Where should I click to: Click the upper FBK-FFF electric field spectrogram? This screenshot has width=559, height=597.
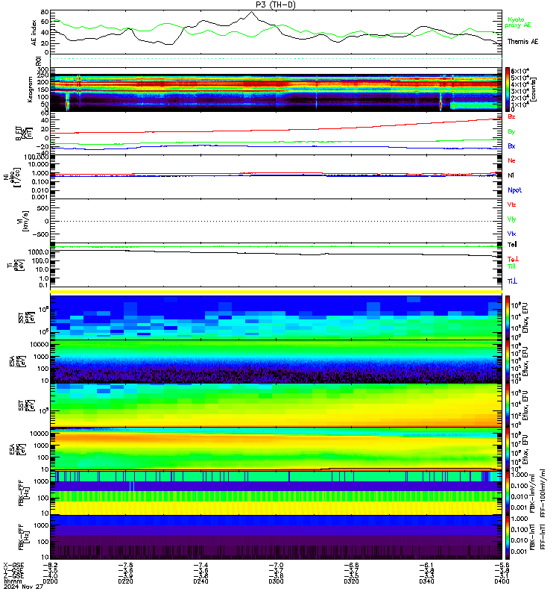point(276,493)
